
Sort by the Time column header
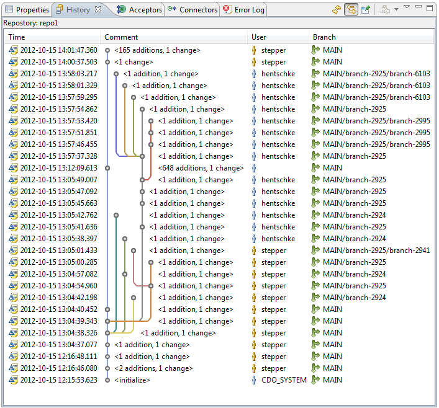(x=52, y=37)
